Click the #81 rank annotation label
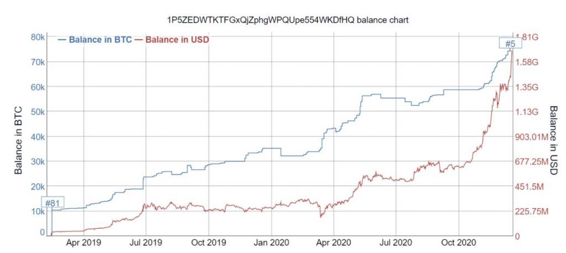This screenshot has height=253, width=566. tap(53, 203)
